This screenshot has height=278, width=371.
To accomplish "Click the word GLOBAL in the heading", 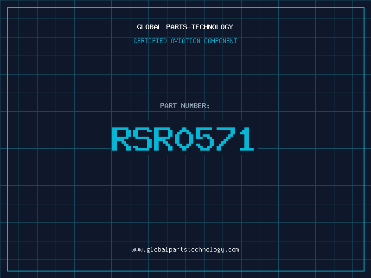I will (149, 27).
